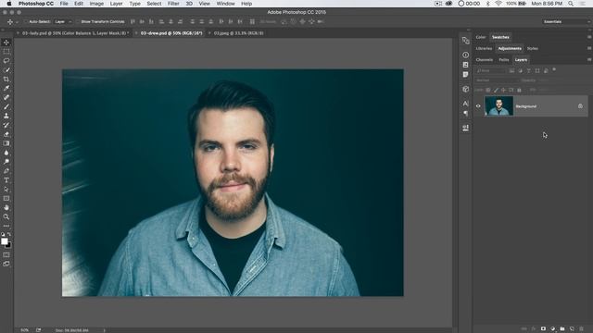Select the Lasso tool

pyautogui.click(x=6, y=61)
